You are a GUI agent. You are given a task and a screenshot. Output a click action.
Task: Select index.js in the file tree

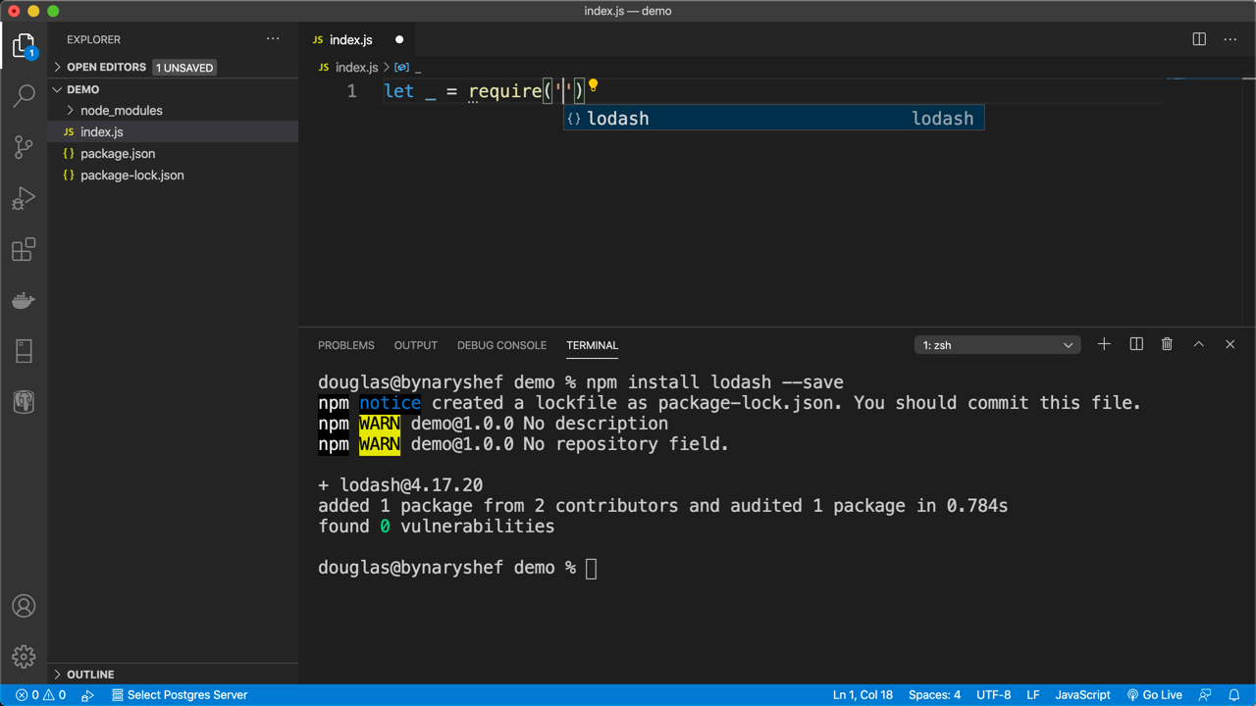[x=173, y=132]
